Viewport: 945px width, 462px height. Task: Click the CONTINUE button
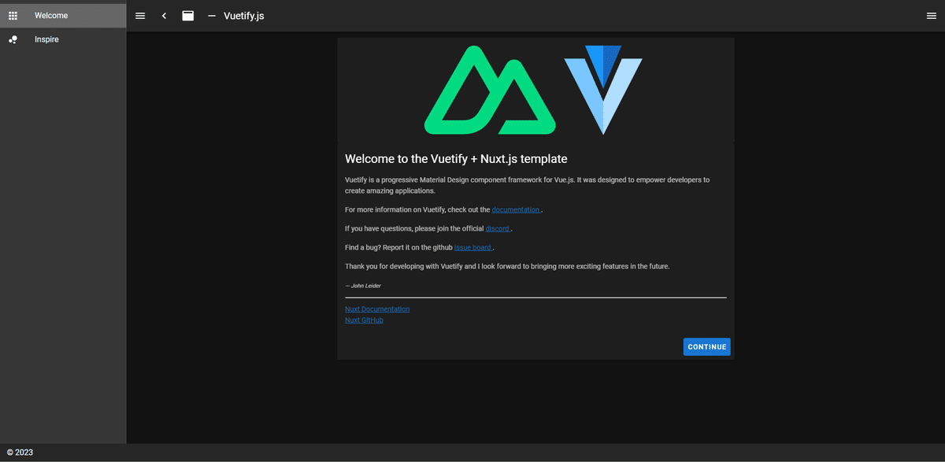click(x=706, y=347)
